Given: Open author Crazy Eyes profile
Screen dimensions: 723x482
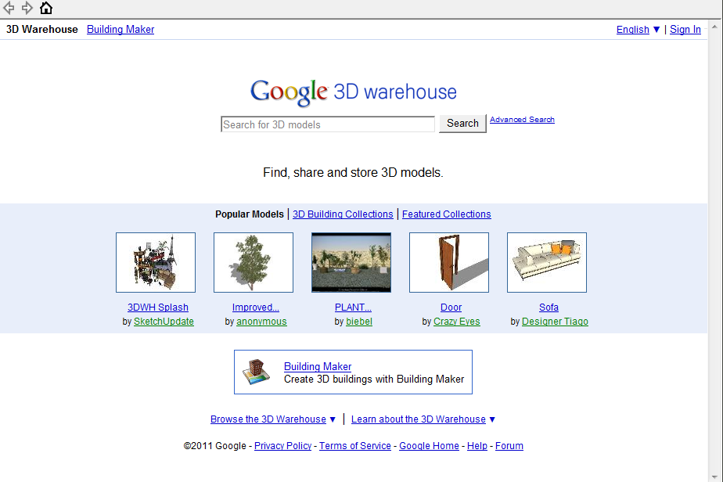Looking at the screenshot, I should coord(456,322).
